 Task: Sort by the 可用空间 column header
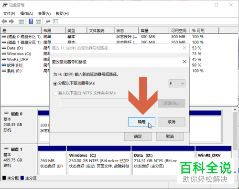180,31
